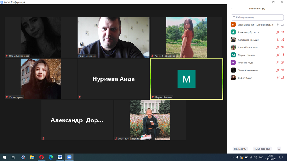Click muted mic icon on София Куцая tile
The height and width of the screenshot is (161, 287).
coord(7,97)
